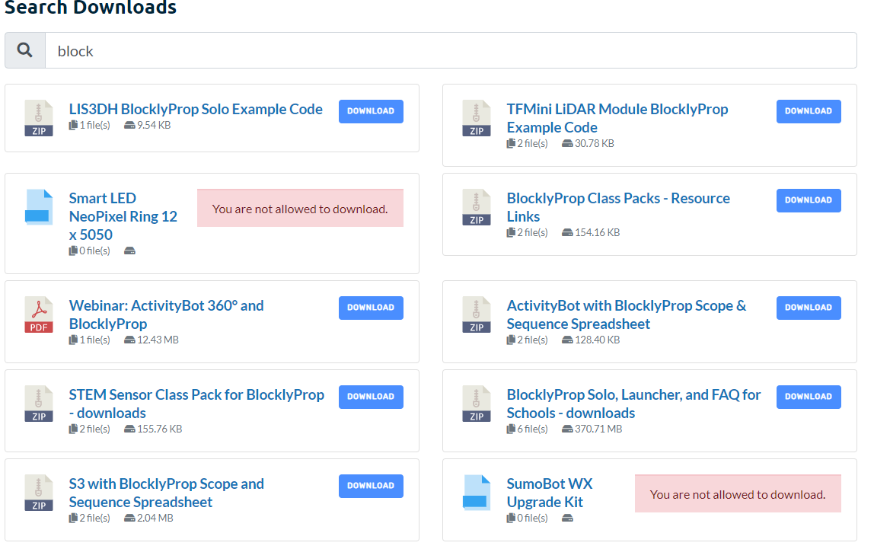The height and width of the screenshot is (549, 874).
Task: Click the blue file icon for SumoBot WX
Action: coord(477,493)
